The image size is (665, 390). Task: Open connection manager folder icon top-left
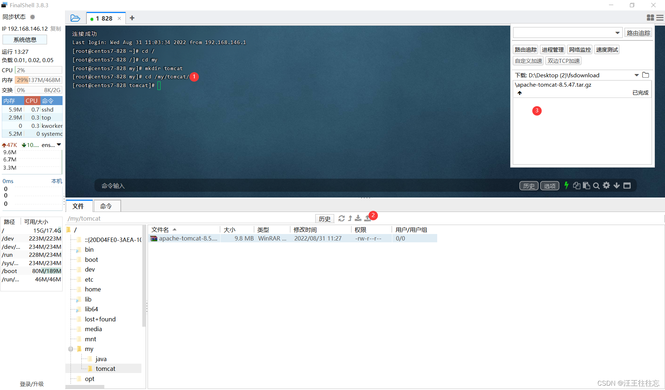[75, 18]
